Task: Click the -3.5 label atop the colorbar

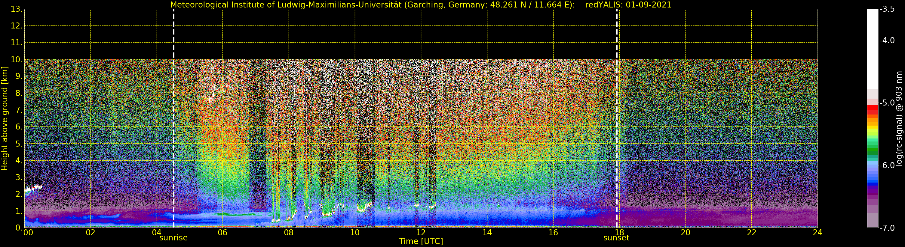Action: pyautogui.click(x=887, y=9)
